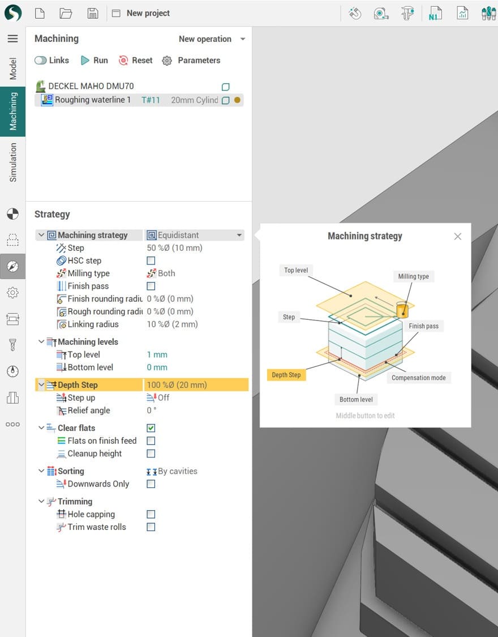Toggle the Links switch

pyautogui.click(x=41, y=61)
